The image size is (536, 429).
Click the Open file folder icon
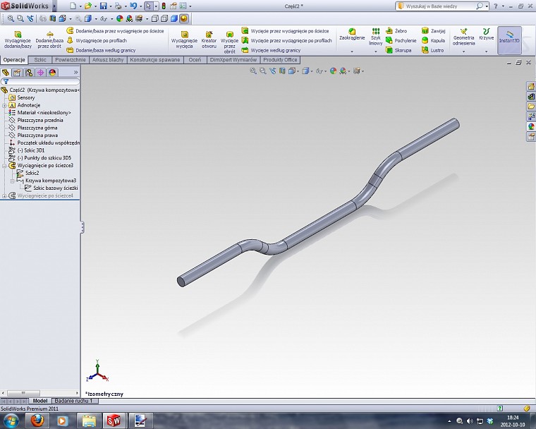pos(88,6)
